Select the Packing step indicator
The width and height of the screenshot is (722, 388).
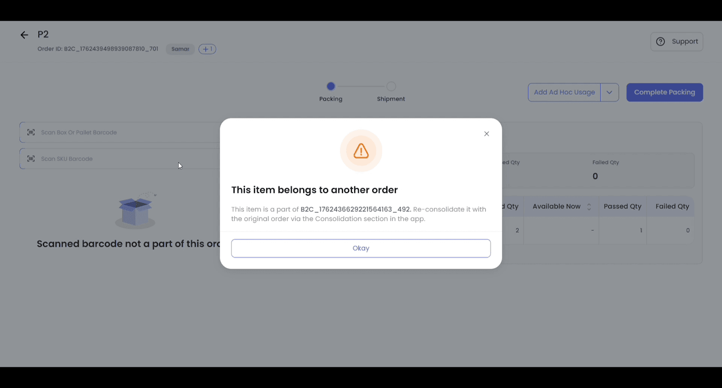tap(331, 86)
